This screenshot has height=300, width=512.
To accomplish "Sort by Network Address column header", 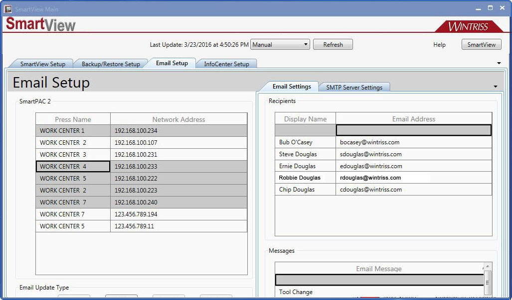I will 178,119.
